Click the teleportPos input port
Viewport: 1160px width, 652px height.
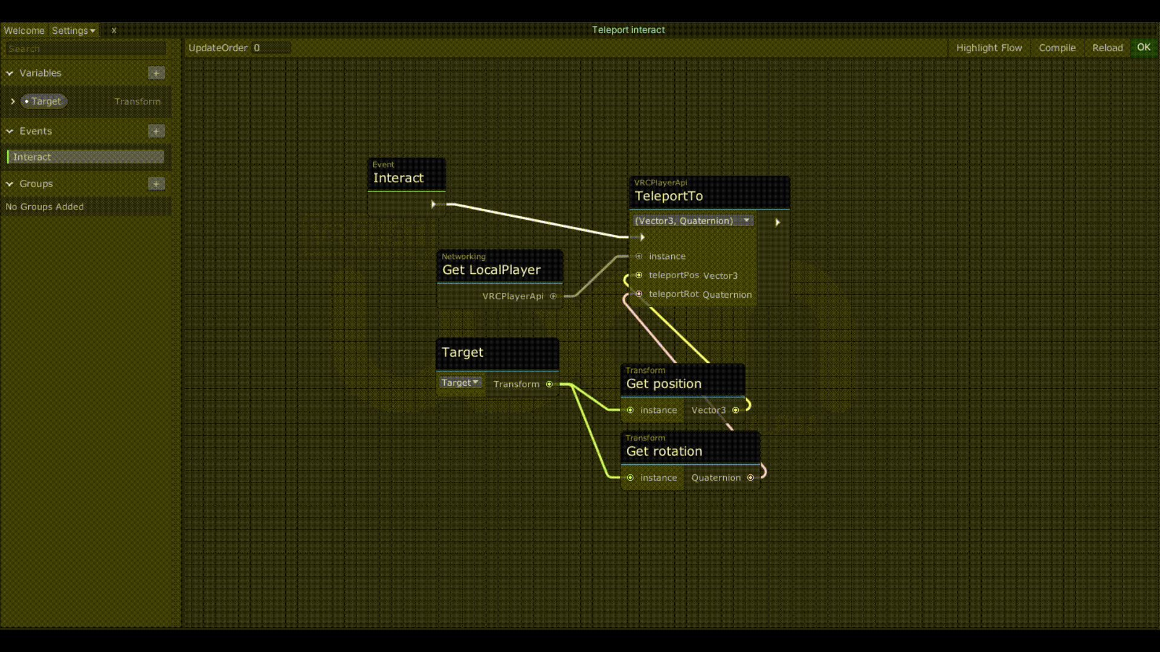tap(639, 275)
